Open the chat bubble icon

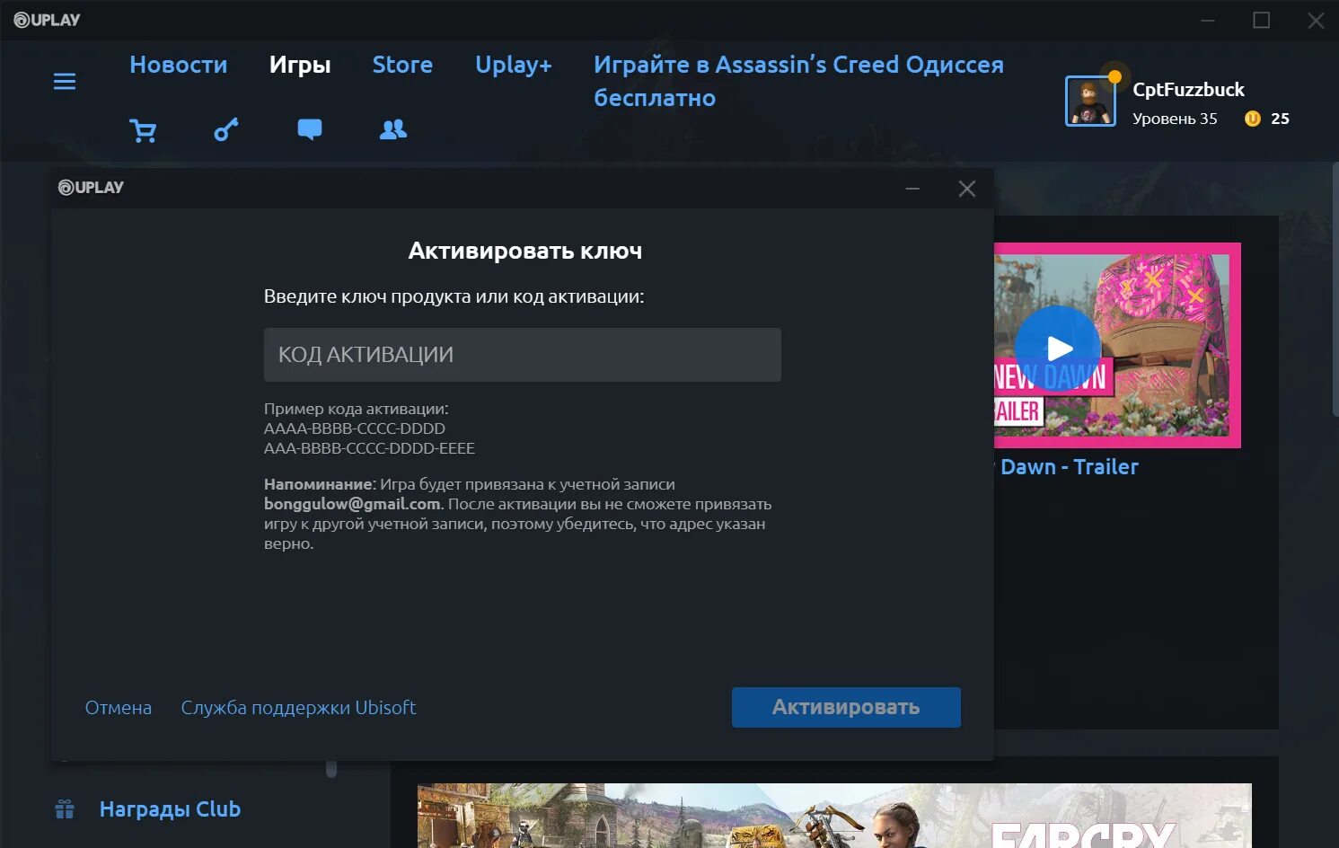click(310, 130)
